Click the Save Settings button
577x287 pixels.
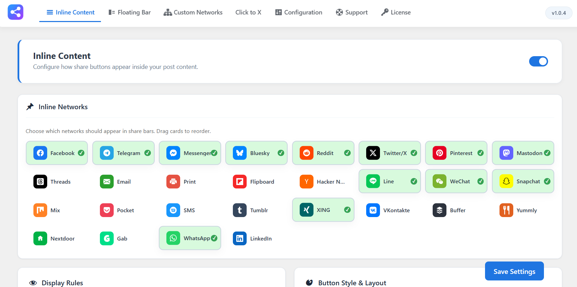tap(514, 271)
